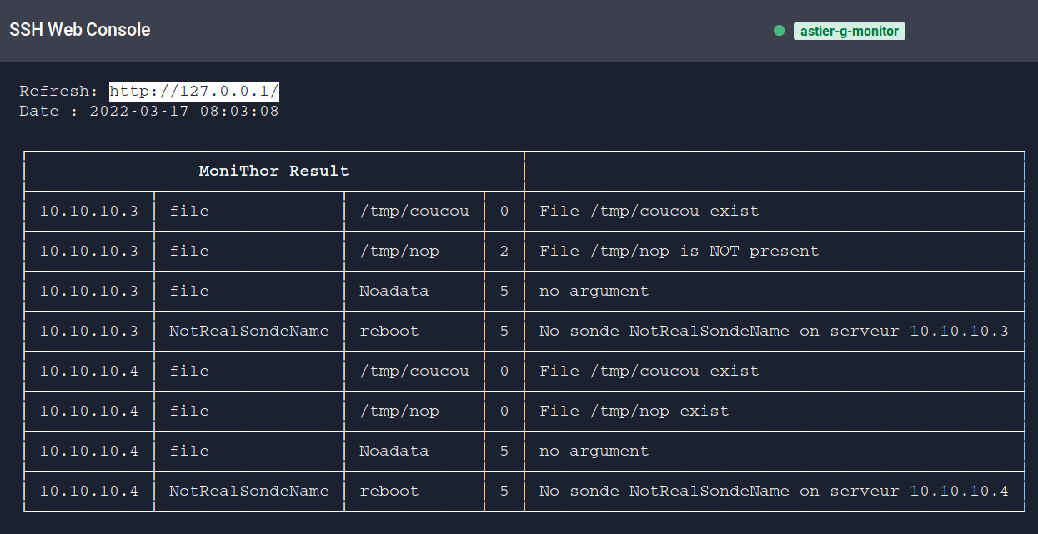
Task: Click status code 2 in the table
Action: click(x=504, y=251)
